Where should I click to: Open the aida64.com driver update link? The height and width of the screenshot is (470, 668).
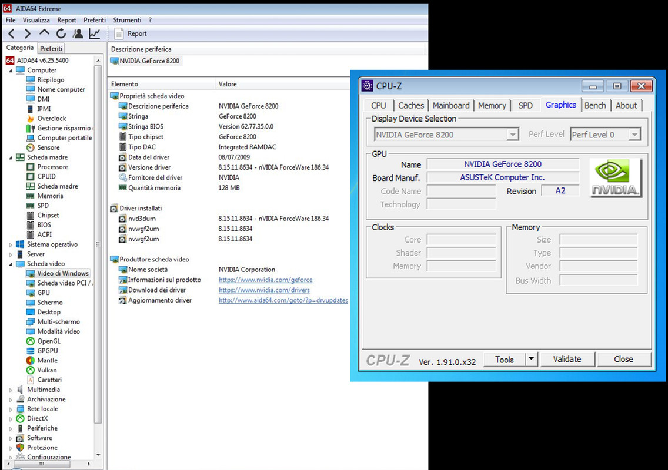[x=283, y=300]
